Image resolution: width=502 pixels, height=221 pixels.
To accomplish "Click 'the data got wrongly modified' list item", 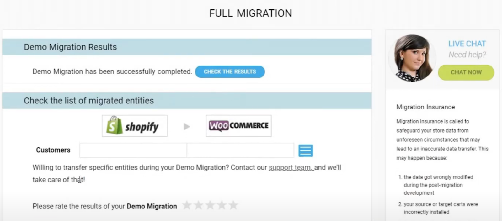I will [x=438, y=185].
